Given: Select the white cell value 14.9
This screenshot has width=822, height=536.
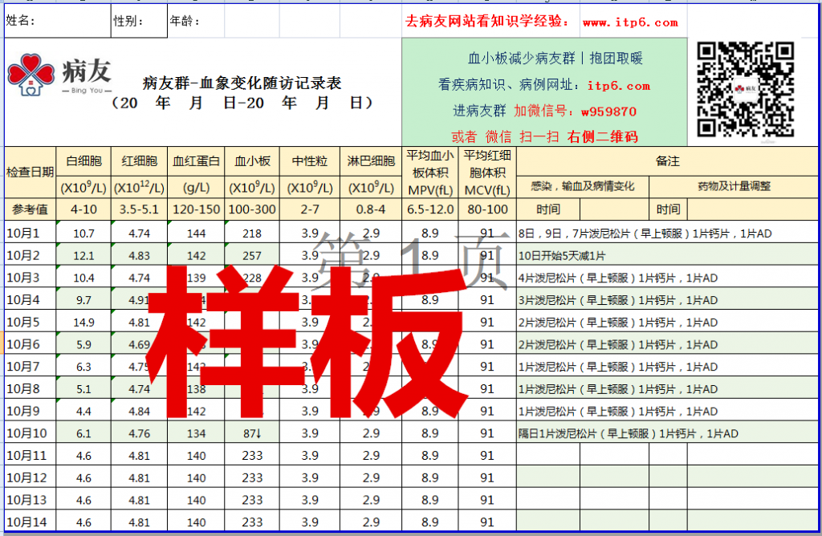Looking at the screenshot, I should (x=83, y=323).
